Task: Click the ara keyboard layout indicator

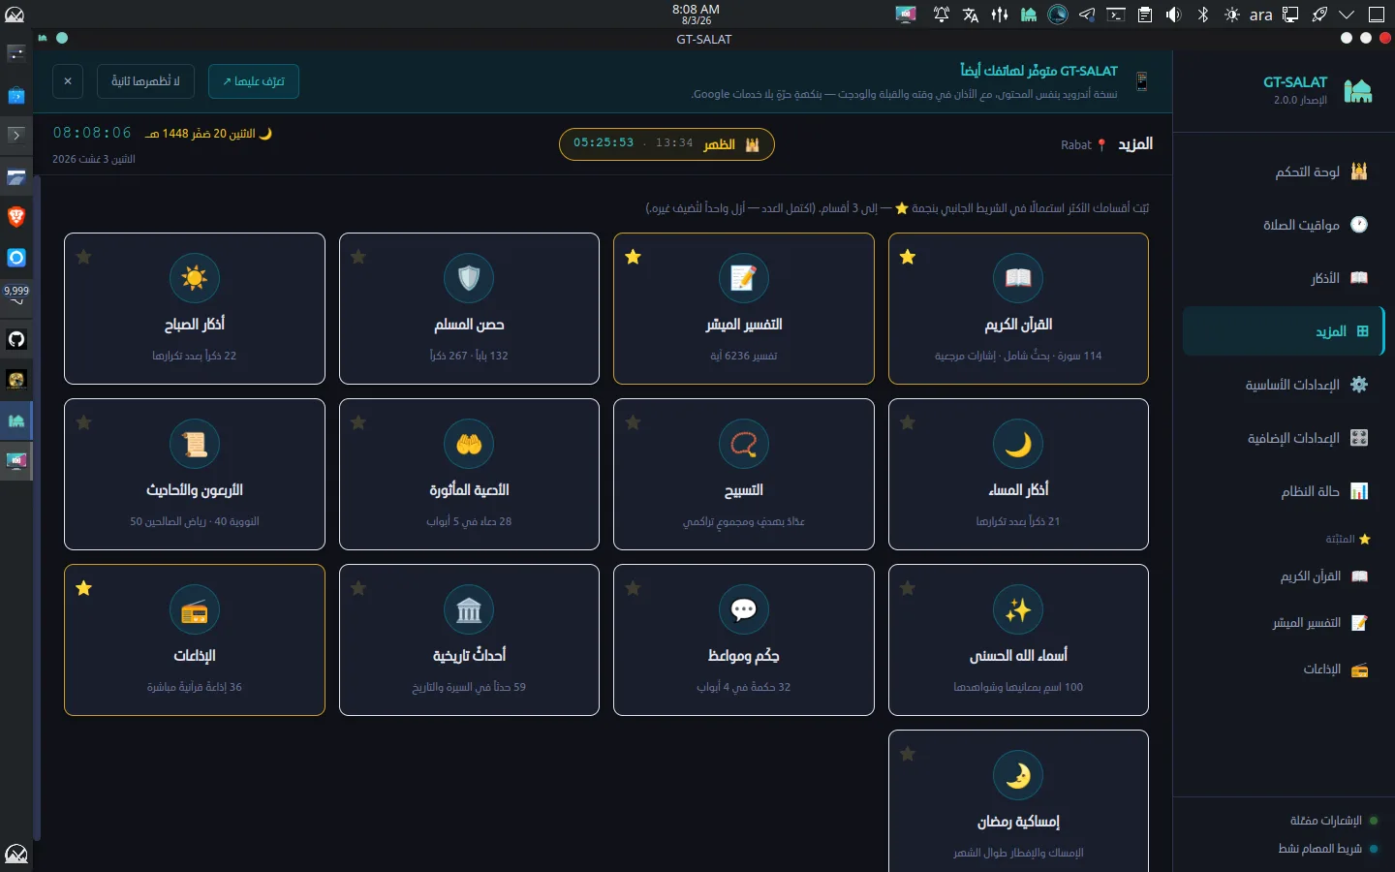Action: (1260, 15)
